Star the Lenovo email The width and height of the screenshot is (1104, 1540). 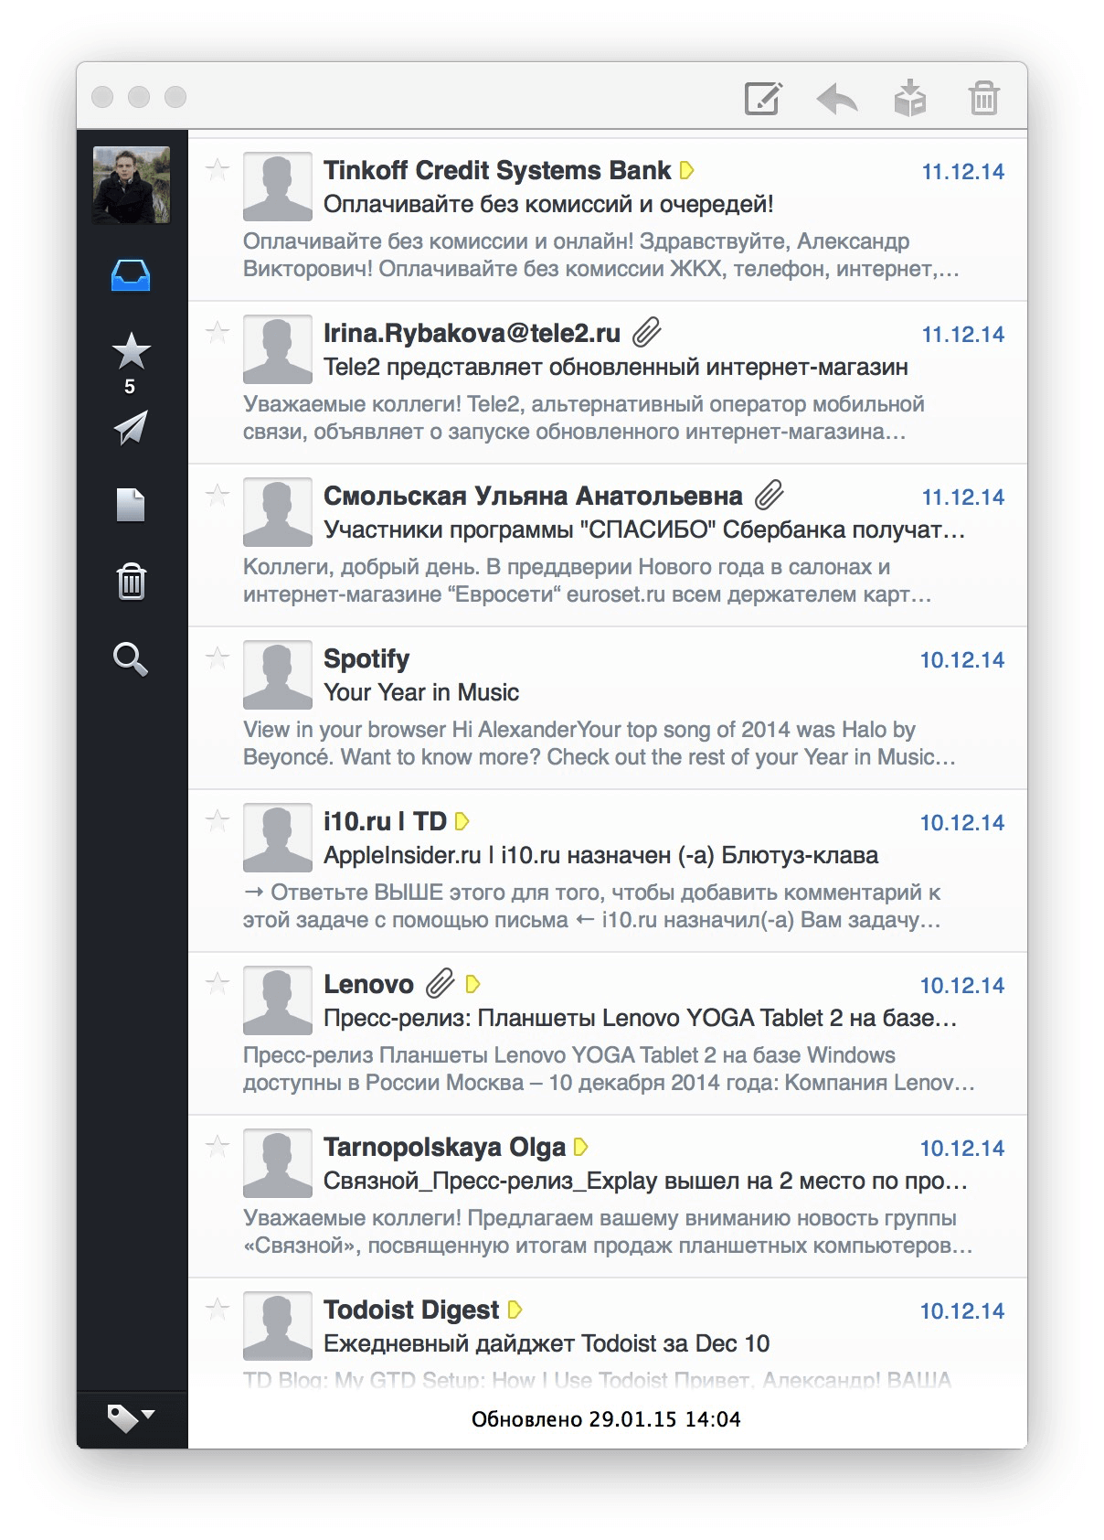coord(218,984)
